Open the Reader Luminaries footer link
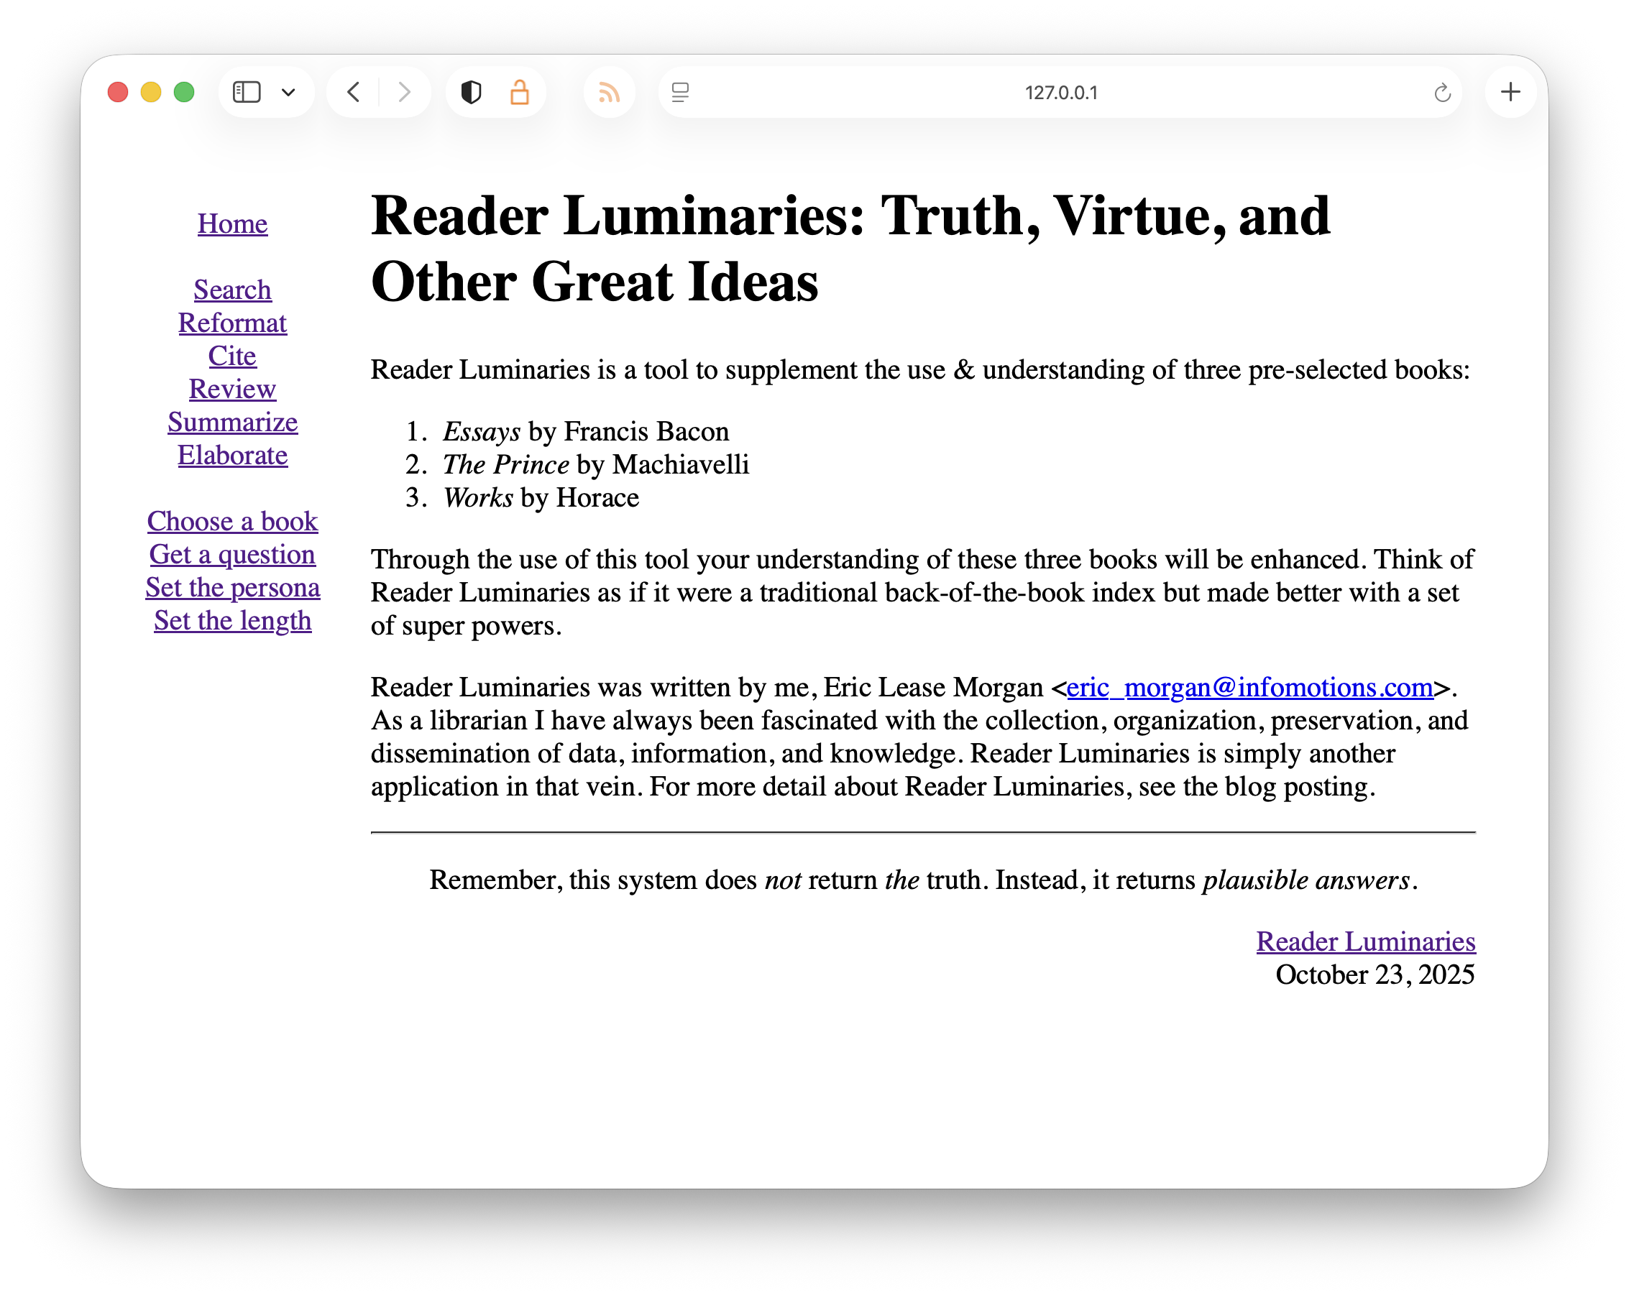The height and width of the screenshot is (1295, 1629). click(x=1365, y=941)
